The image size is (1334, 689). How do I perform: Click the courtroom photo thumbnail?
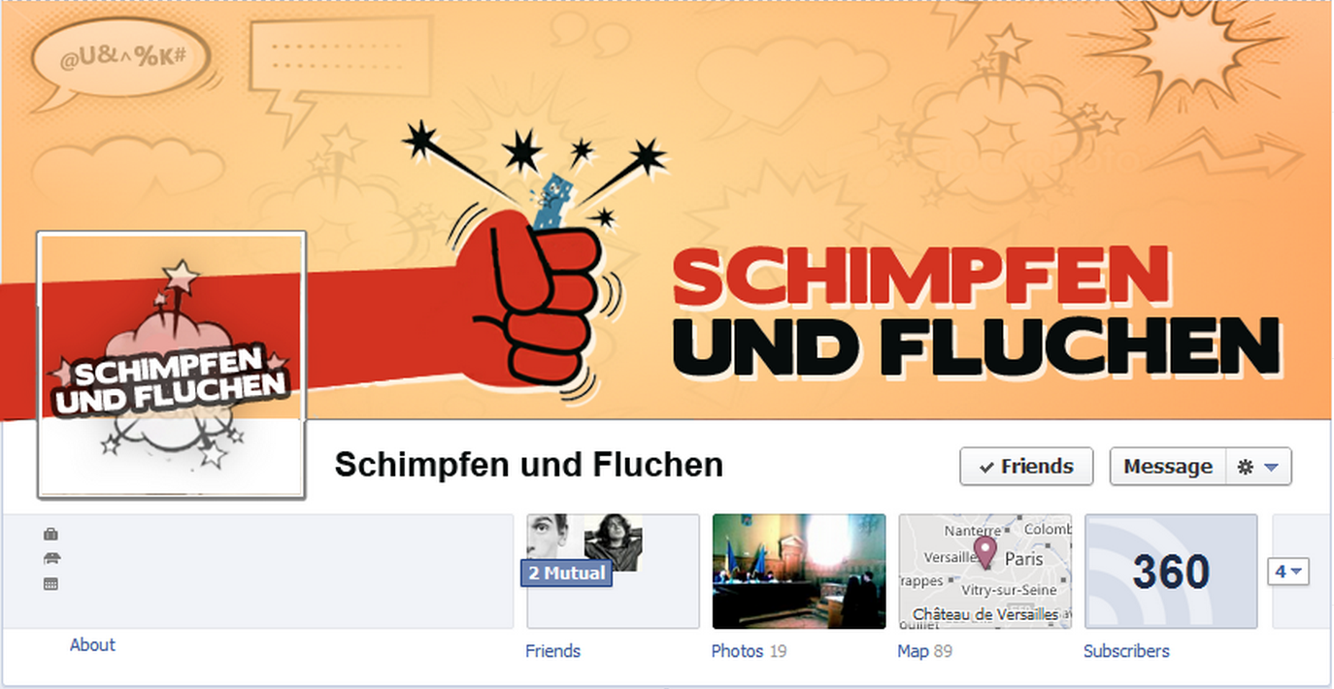click(799, 572)
